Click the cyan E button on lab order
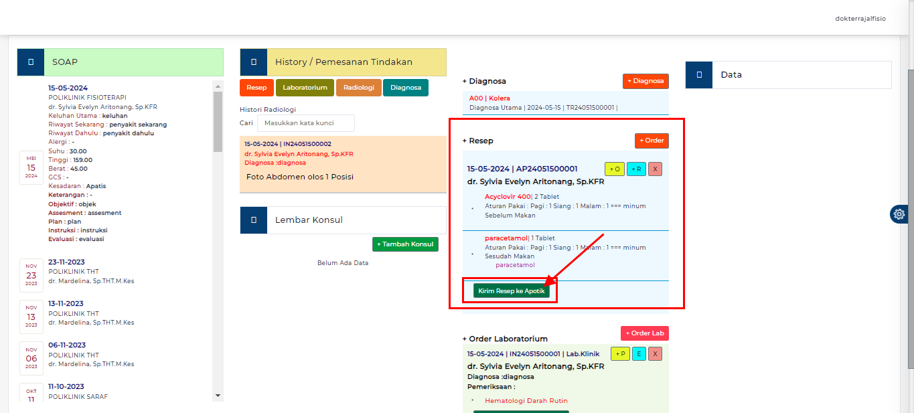The width and height of the screenshot is (914, 413). click(639, 354)
